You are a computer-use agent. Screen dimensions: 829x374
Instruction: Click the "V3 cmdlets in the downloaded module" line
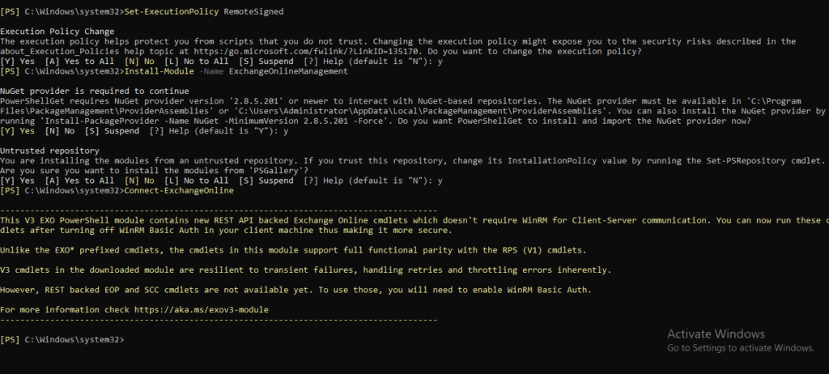pos(305,270)
